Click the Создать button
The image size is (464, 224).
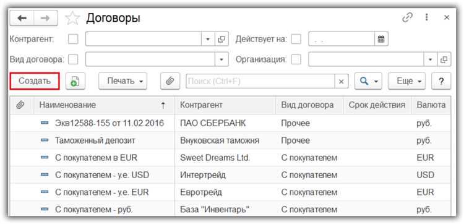tap(35, 81)
